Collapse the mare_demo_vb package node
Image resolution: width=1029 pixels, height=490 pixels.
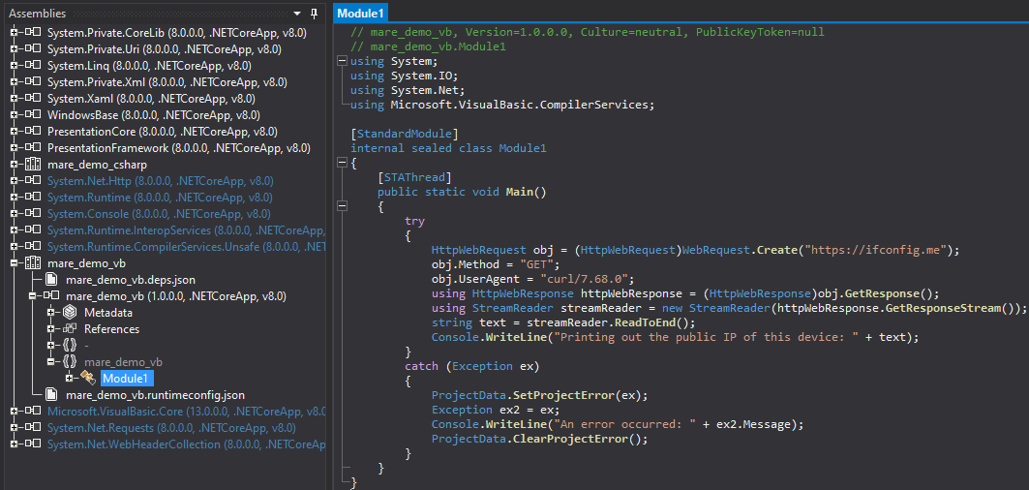(14, 263)
